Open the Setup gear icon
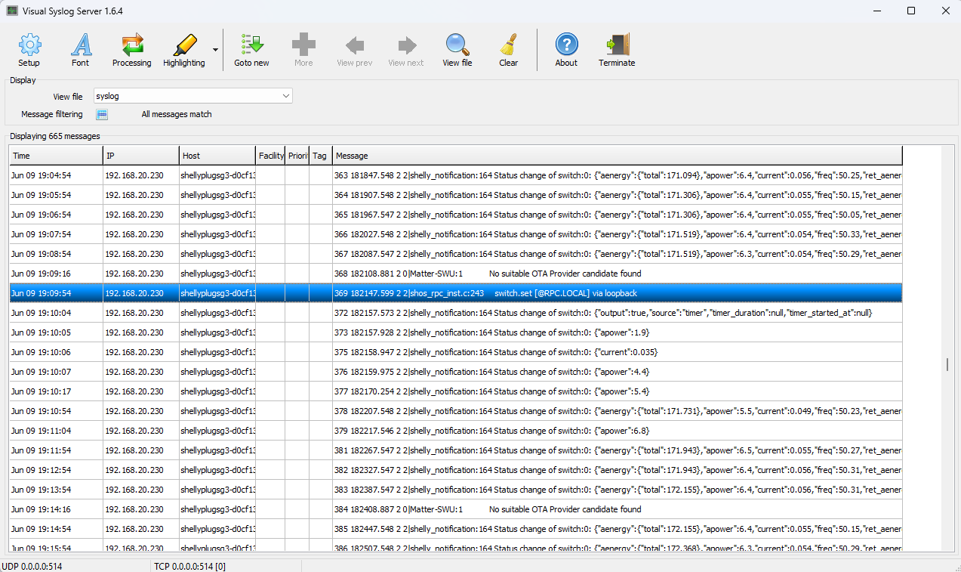 29,51
